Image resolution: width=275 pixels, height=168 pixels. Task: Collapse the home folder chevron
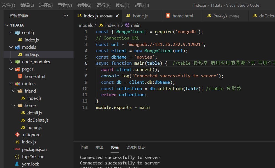click(14, 105)
